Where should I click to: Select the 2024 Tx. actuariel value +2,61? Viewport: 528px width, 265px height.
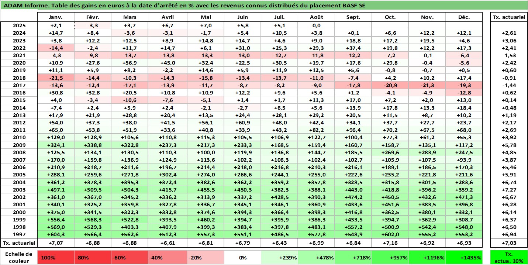coord(509,33)
